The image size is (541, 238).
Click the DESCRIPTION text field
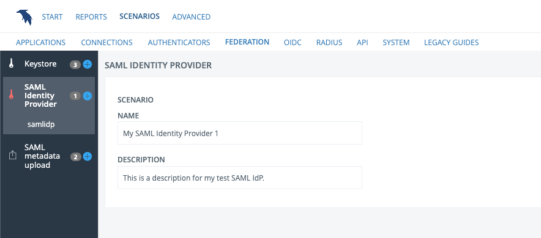[x=240, y=178]
